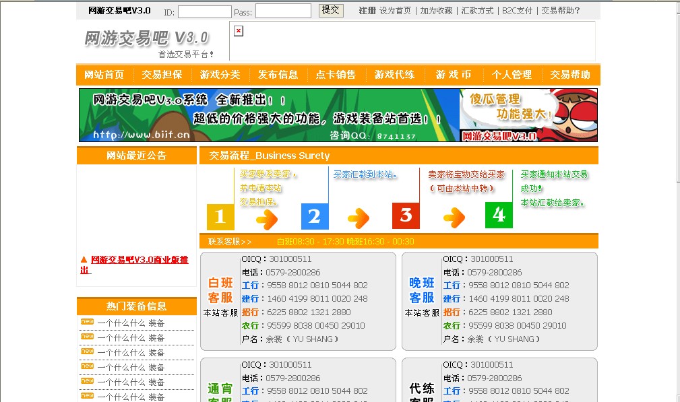Open the 点卡销售 navigation item
The width and height of the screenshot is (680, 402).
click(x=336, y=75)
